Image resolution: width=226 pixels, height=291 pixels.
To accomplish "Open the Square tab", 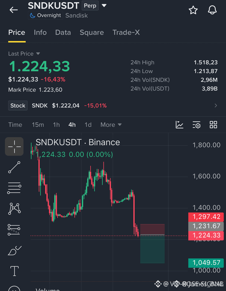I will point(92,33).
